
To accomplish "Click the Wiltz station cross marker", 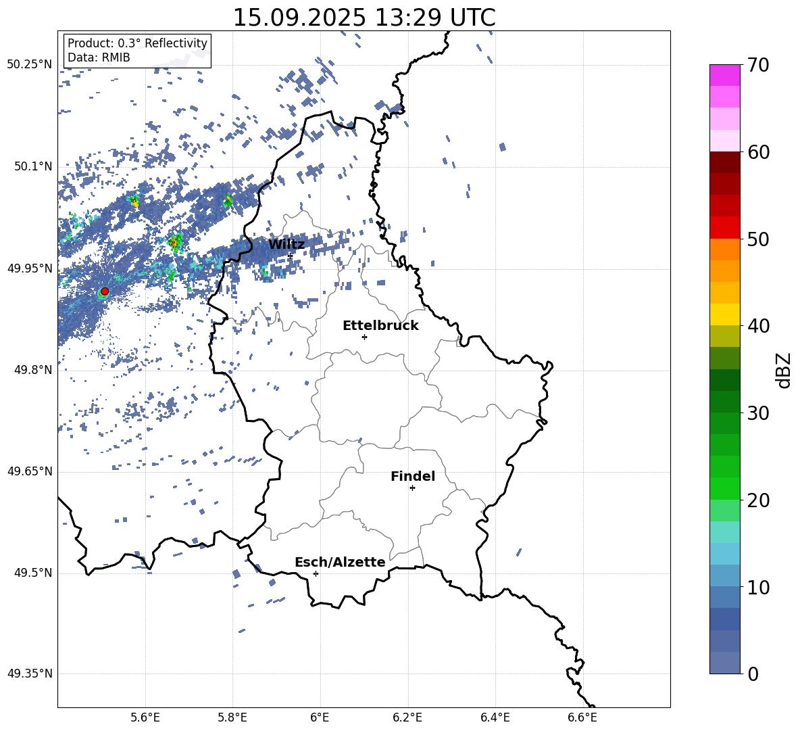I will 291,256.
